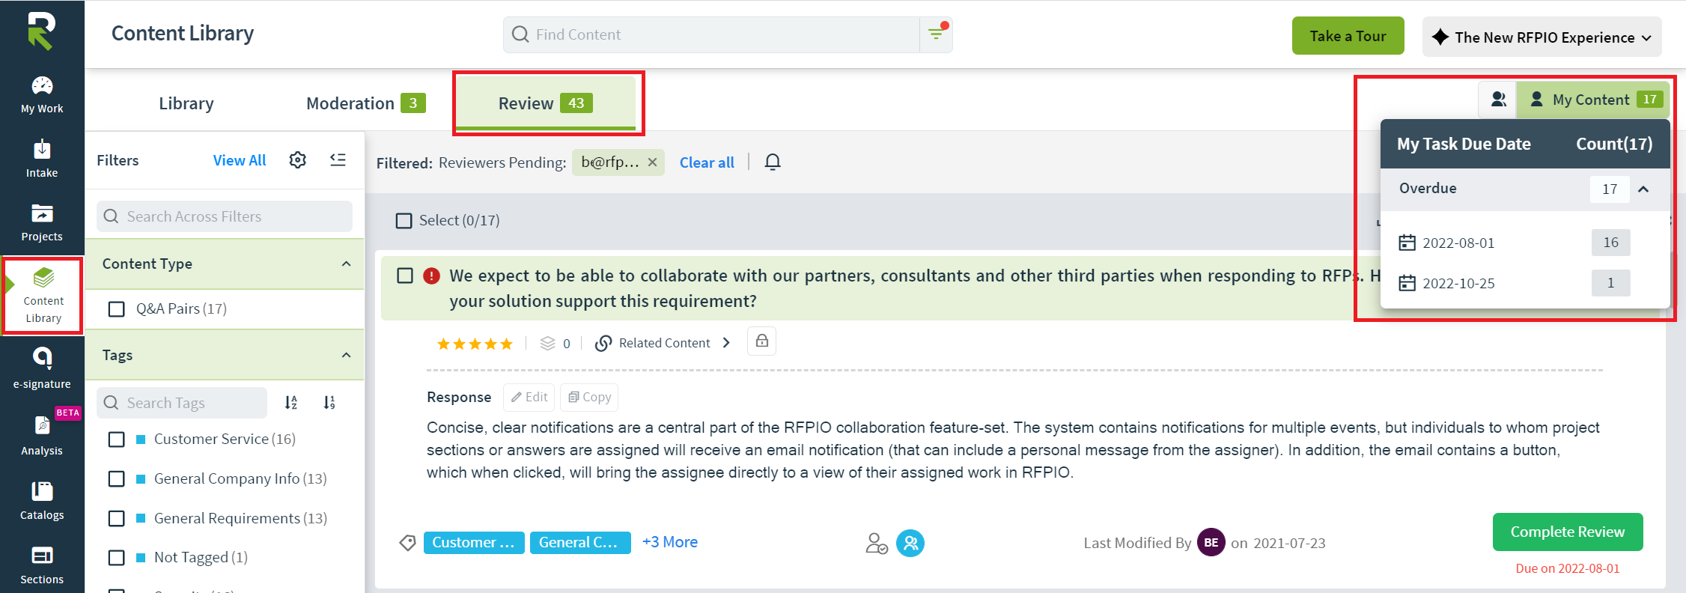This screenshot has height=593, width=1686.
Task: Click the General C... tag chip
Action: (x=580, y=543)
